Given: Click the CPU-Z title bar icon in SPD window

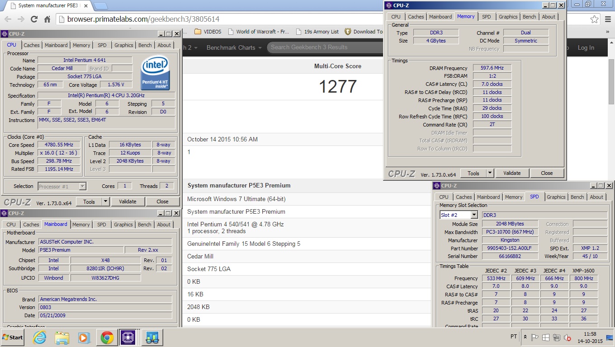Looking at the screenshot, I should 437,186.
